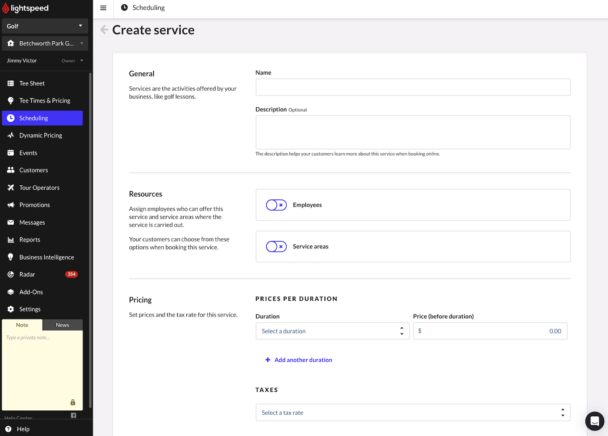Enable the Employees toggle
The width and height of the screenshot is (608, 436).
[276, 205]
